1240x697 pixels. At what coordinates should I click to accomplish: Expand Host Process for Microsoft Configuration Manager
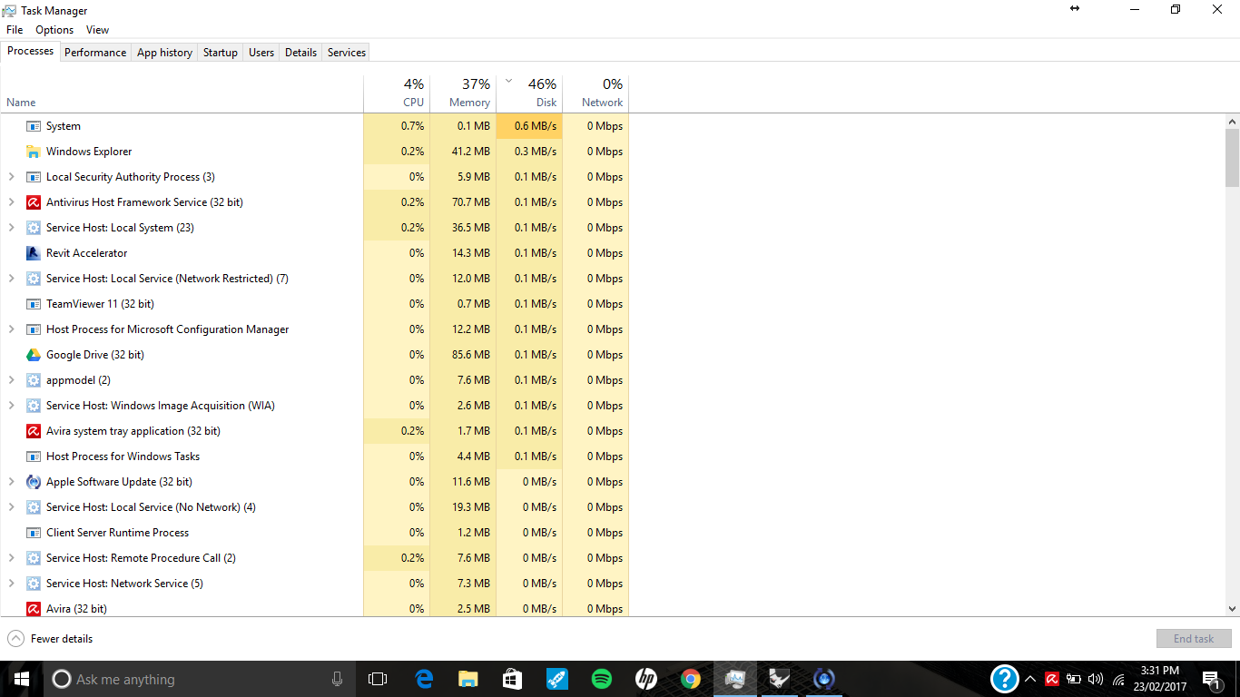pos(12,329)
